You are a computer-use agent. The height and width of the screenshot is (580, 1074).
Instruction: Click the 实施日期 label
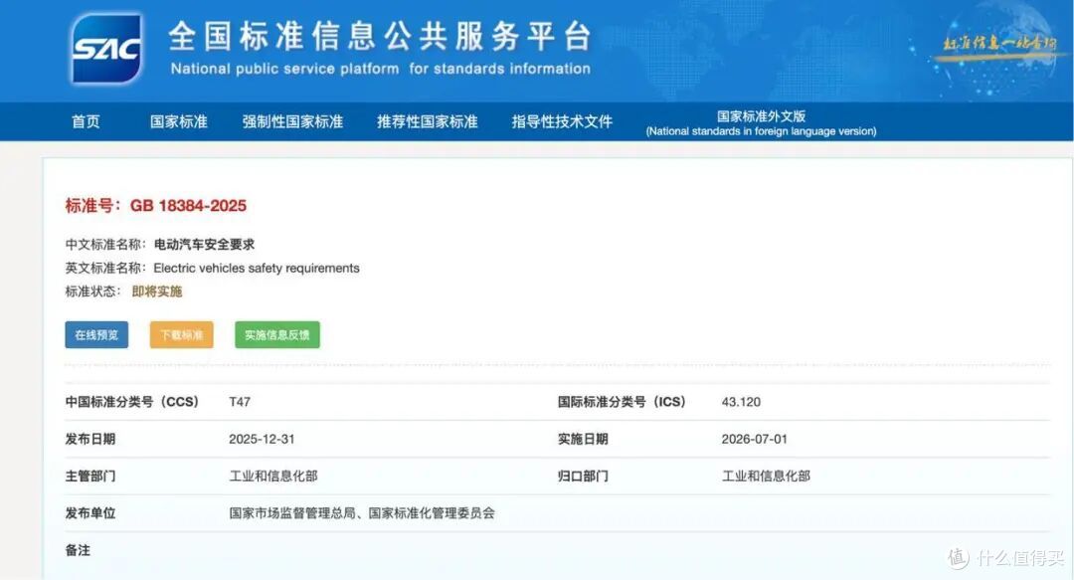tap(583, 439)
